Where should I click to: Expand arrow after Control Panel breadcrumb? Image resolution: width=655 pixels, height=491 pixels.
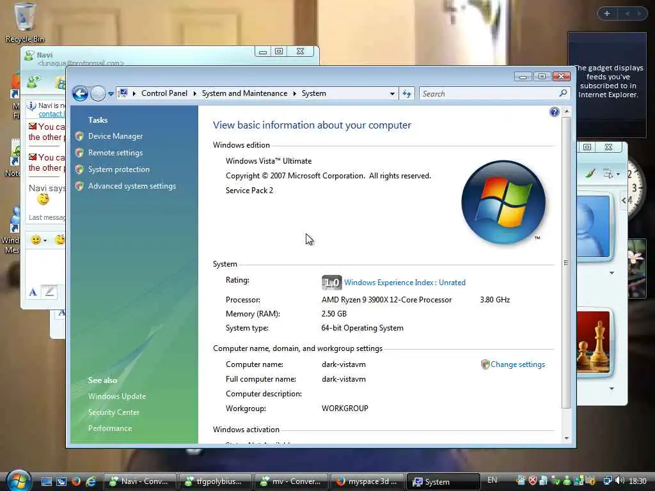[x=194, y=93]
